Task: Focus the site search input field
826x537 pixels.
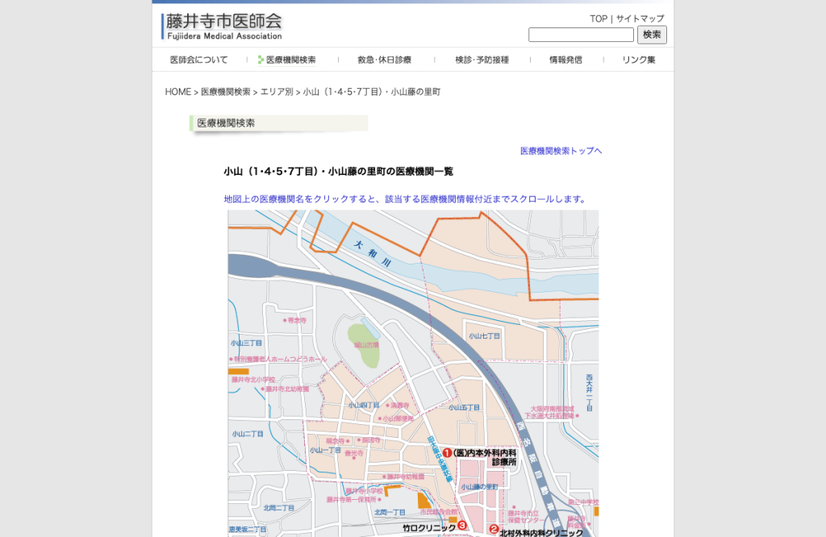Action: tap(581, 35)
